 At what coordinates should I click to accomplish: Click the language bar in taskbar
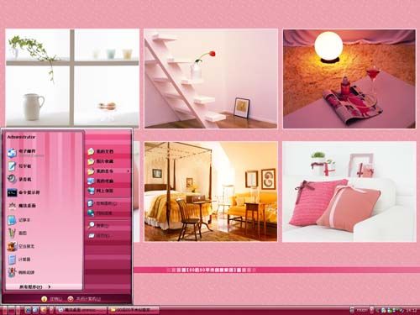[x=361, y=310]
